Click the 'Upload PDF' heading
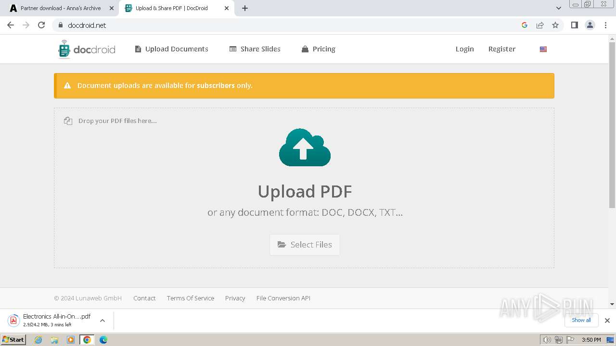The image size is (616, 346). click(x=305, y=191)
